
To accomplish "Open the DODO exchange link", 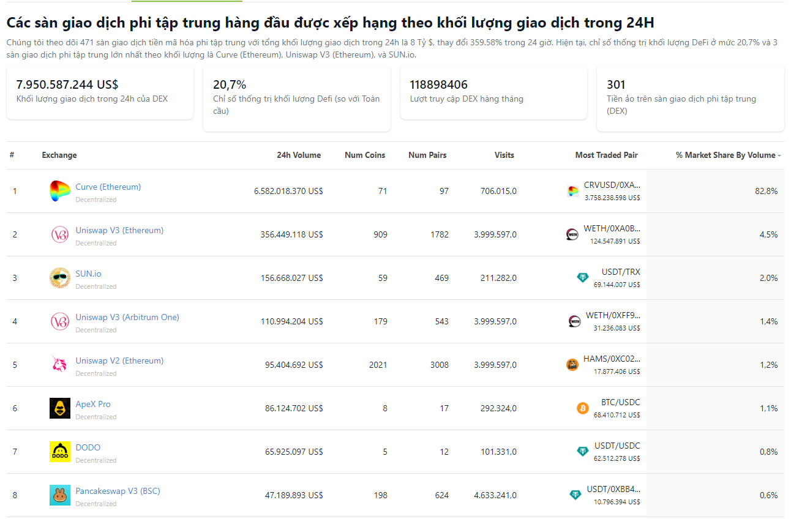I will pos(88,448).
